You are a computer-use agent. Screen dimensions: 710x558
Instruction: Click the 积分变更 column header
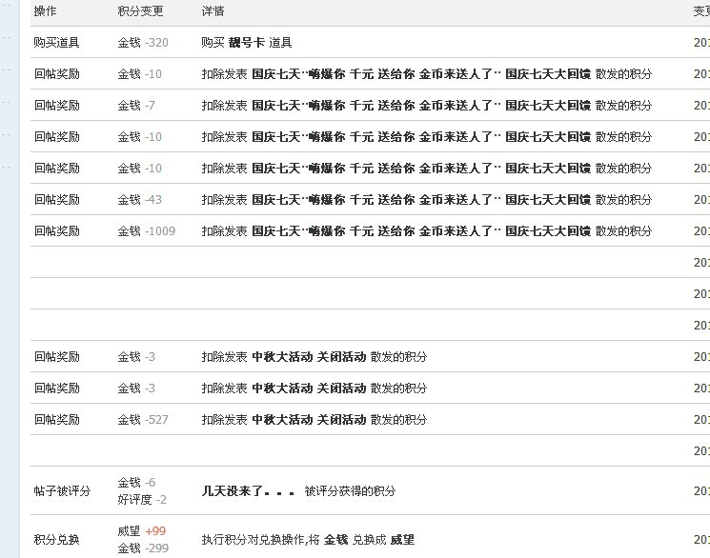click(x=140, y=10)
